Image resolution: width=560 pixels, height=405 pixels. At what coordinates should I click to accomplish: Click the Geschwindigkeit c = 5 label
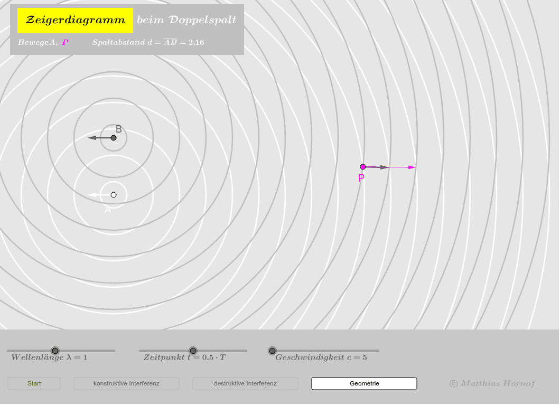(x=321, y=357)
